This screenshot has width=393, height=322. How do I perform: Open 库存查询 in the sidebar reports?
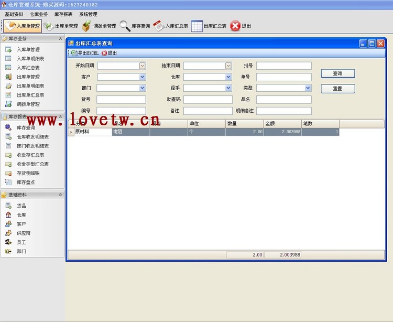(26, 127)
